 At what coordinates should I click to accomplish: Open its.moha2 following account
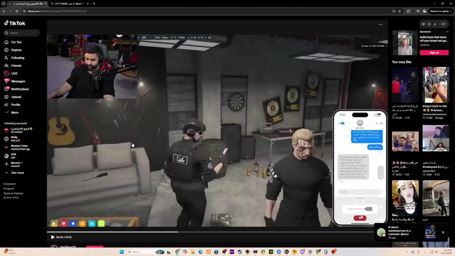(x=18, y=130)
